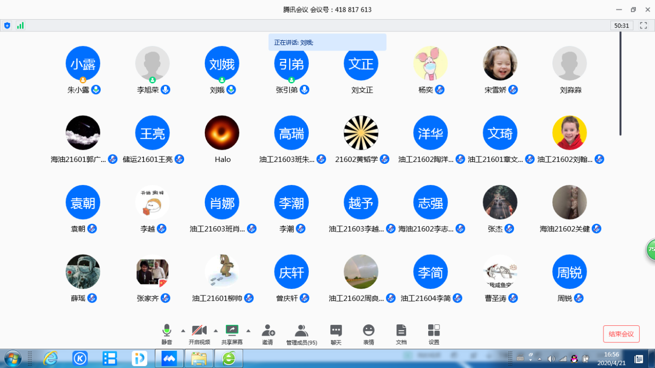Click the participant grid vertical scrollbar

[x=620, y=83]
